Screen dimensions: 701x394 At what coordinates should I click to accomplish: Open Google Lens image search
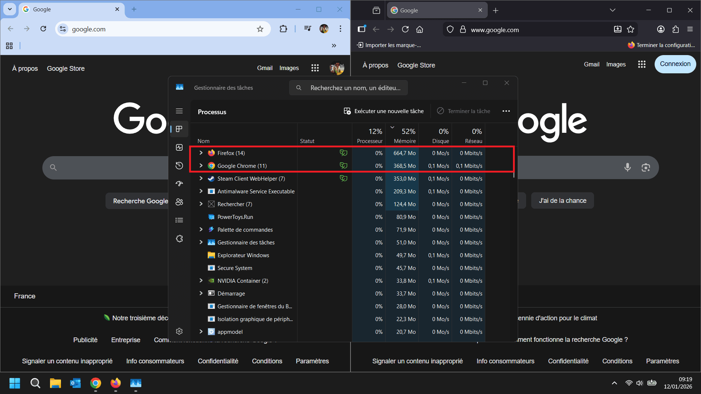[x=646, y=167]
